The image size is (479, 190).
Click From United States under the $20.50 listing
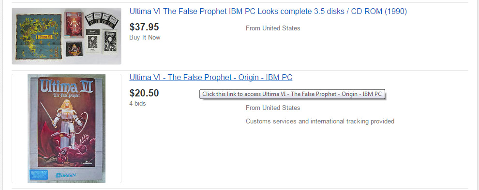(x=273, y=108)
